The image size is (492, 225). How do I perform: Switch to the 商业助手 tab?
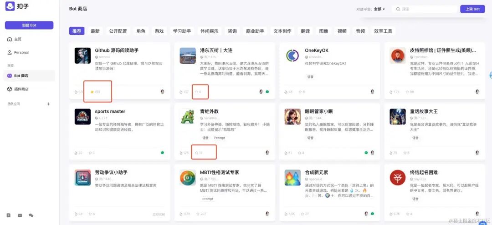[x=255, y=31]
